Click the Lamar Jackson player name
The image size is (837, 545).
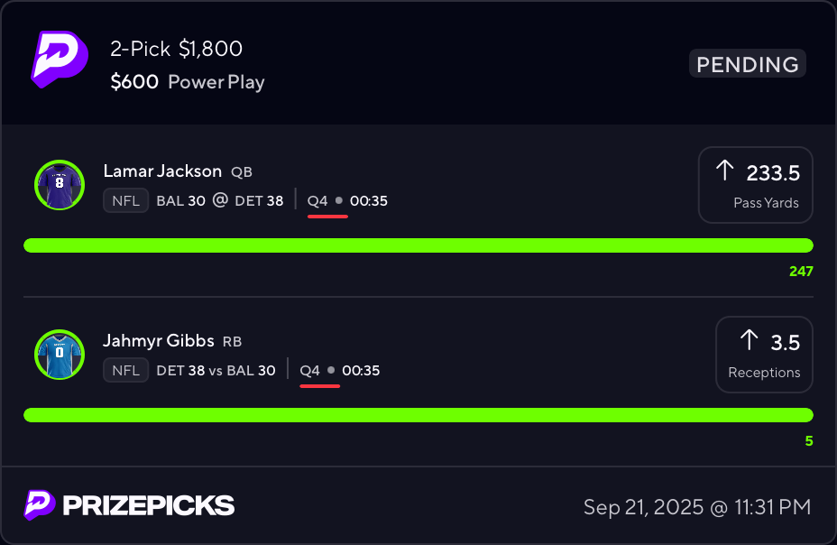pyautogui.click(x=162, y=171)
